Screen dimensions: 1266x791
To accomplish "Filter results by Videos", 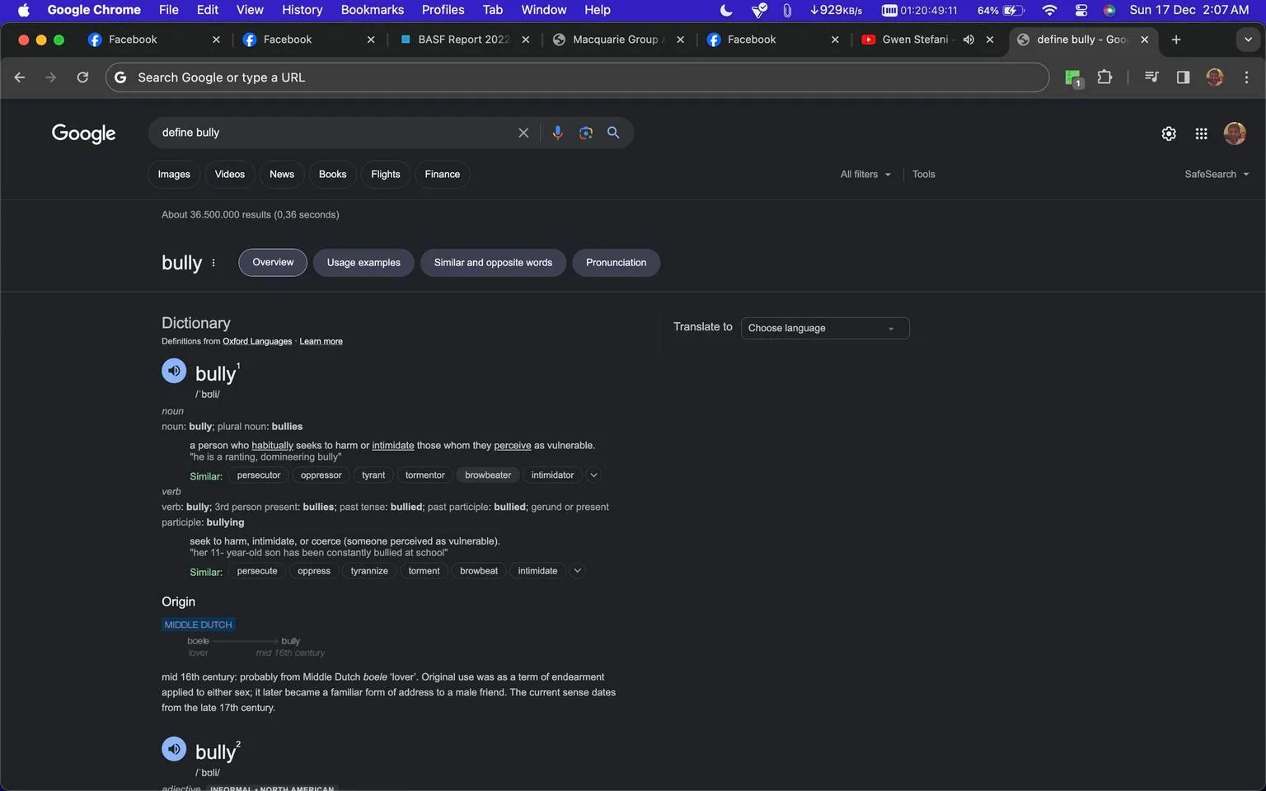I will click(230, 175).
